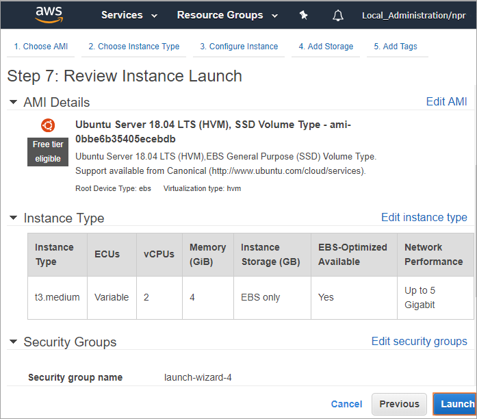Go to the 4. Add Storage step
Screen dimensions: 477x419
pos(326,47)
